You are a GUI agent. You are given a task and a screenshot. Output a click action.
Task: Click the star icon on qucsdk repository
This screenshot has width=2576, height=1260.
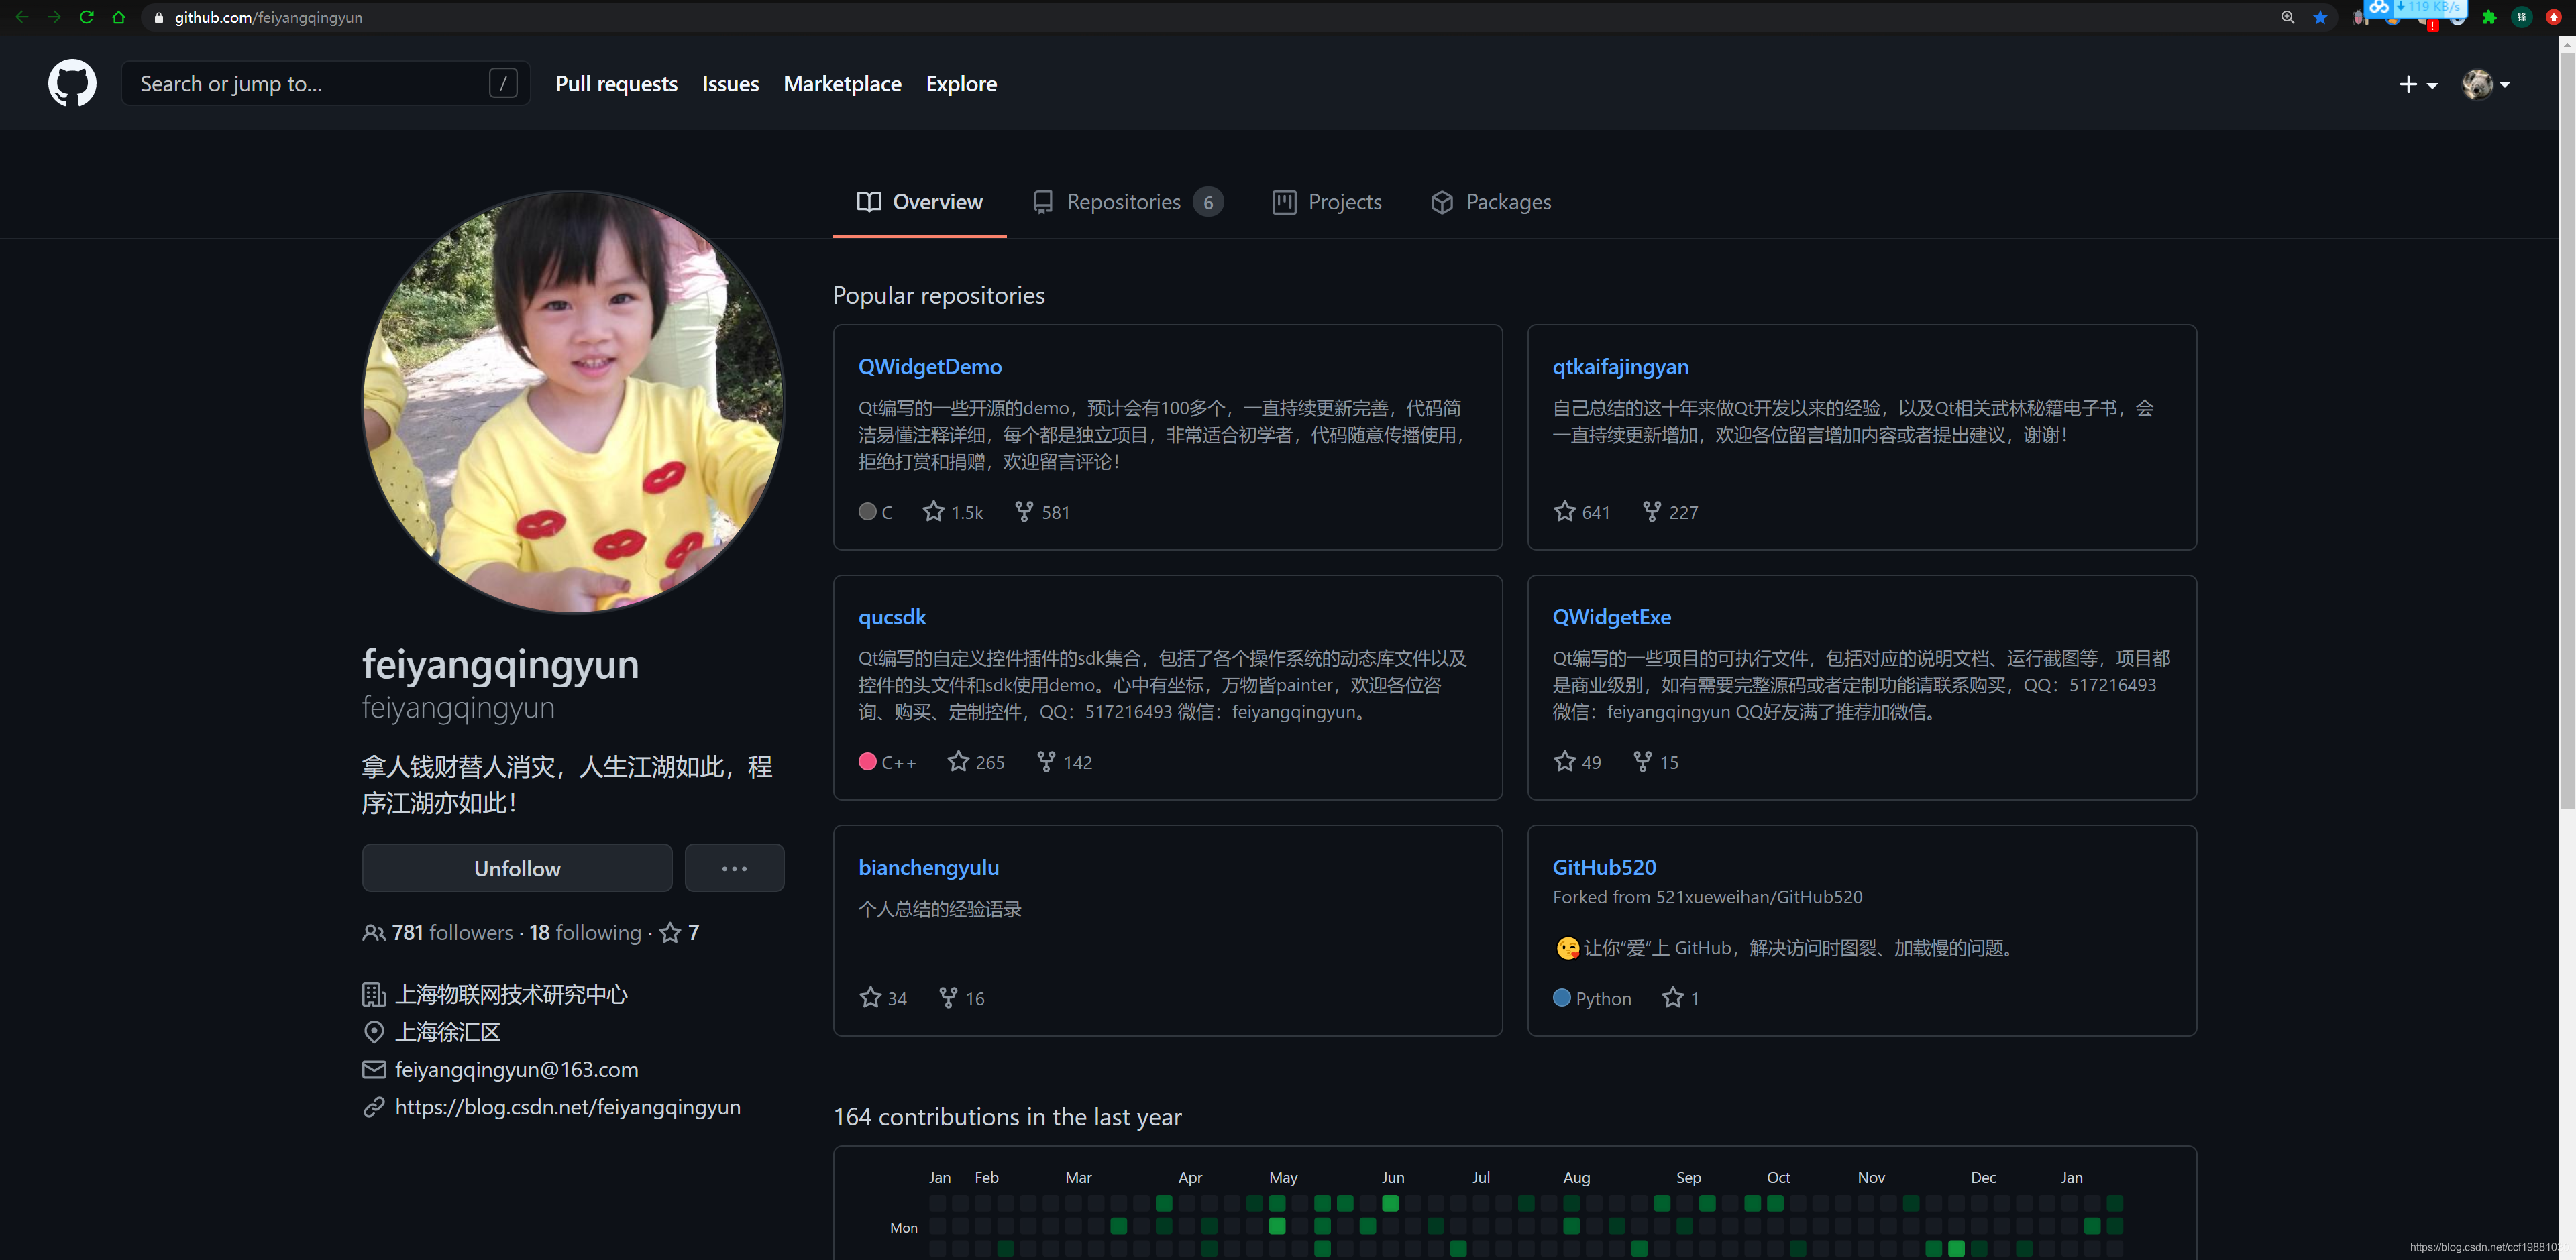pyautogui.click(x=958, y=762)
